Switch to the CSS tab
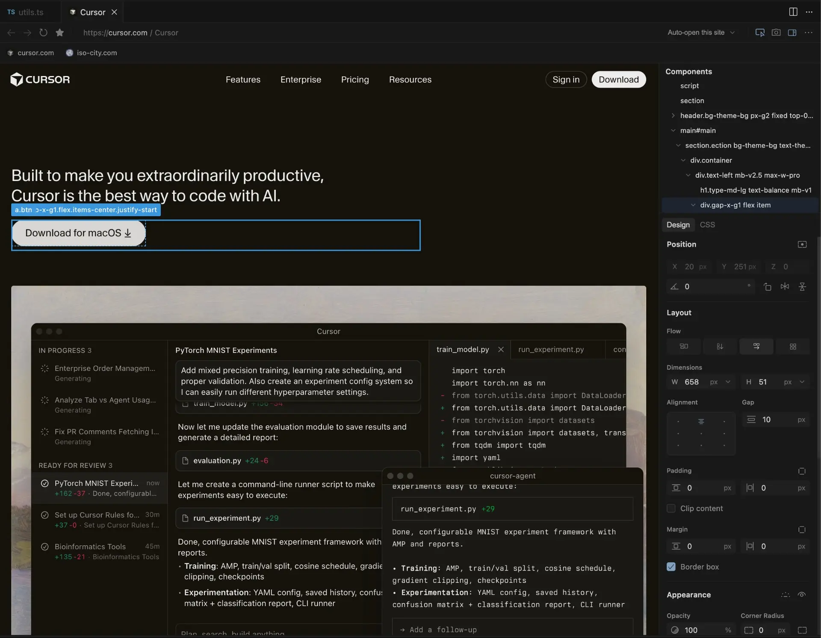The image size is (821, 638). tap(708, 224)
